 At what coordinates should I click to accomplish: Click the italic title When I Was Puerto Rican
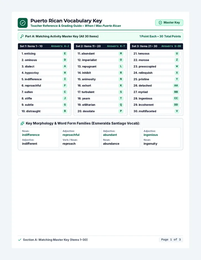pos(103,26)
